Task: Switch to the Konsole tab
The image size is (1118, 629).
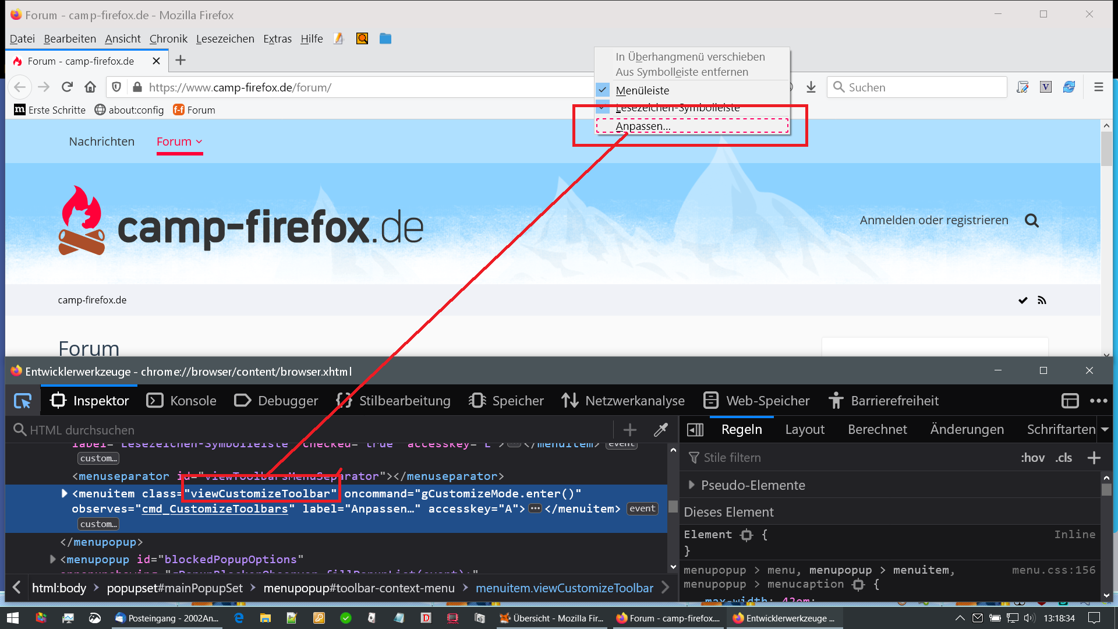Action: (x=181, y=401)
